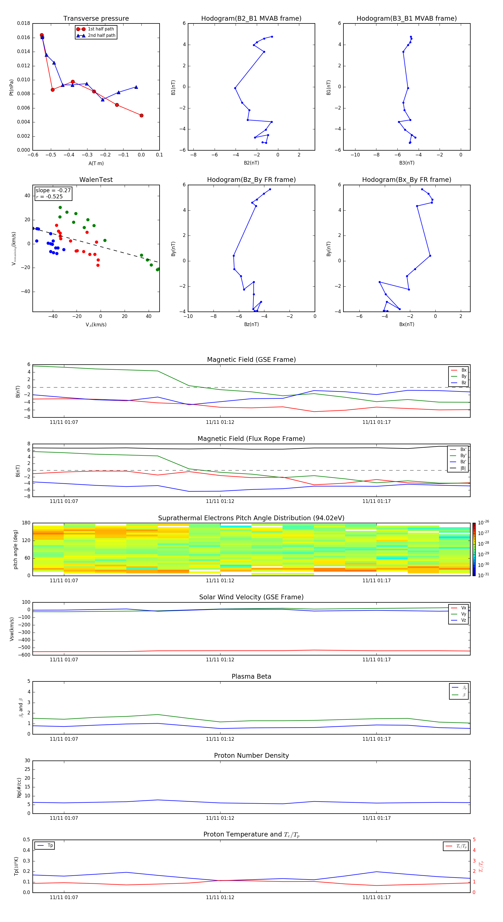This screenshot has height=922, width=503.
Task: Click the "pitch angle (deg)" y-axis label
Action: coord(15,549)
